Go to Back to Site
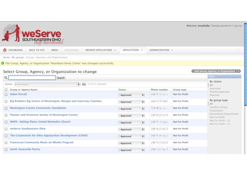Screen dimensions: 247x175 coord(37,50)
